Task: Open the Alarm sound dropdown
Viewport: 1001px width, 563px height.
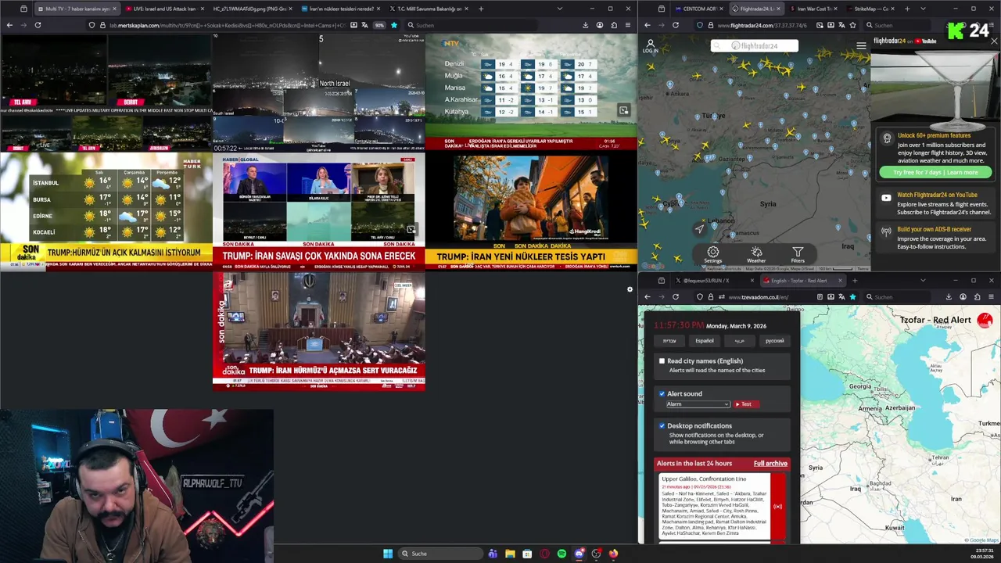Action: (x=698, y=404)
